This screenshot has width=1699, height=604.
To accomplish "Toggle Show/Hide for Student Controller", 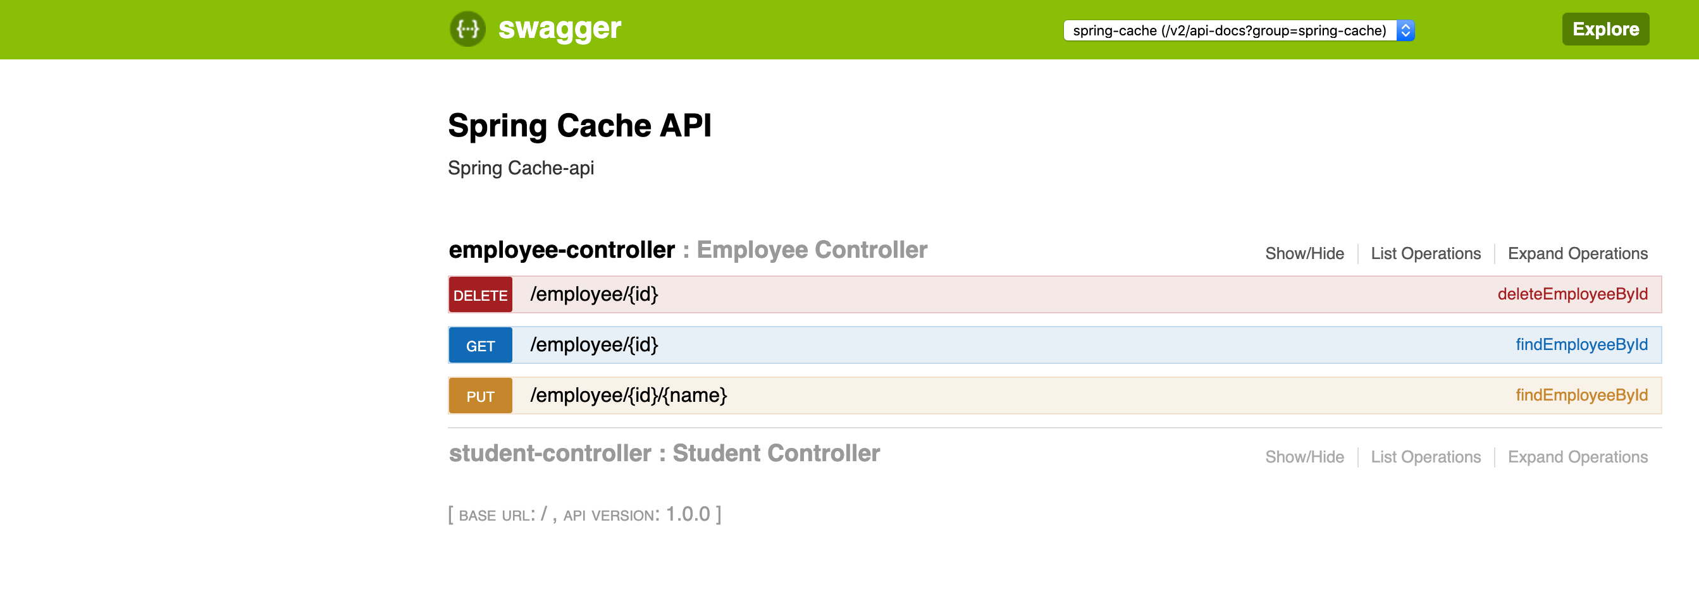I will 1304,456.
